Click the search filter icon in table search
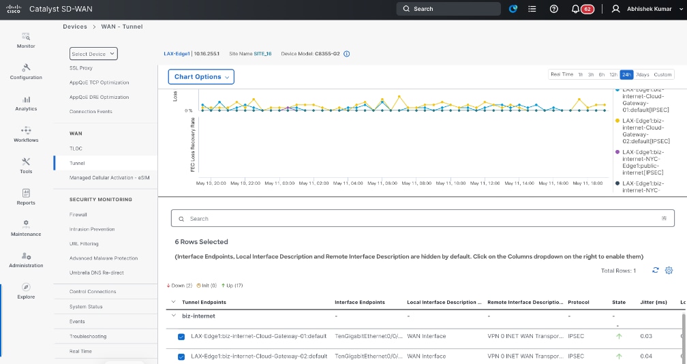 point(665,218)
